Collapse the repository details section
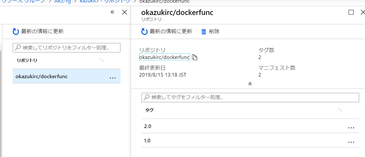365x157 pixels. (250, 84)
